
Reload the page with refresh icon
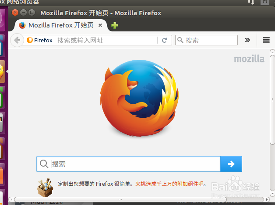pyautogui.click(x=164, y=40)
